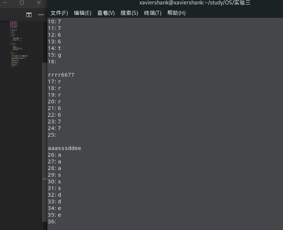The height and width of the screenshot is (230, 283).
Task: Open the 文件(F) menu
Action: (x=59, y=13)
